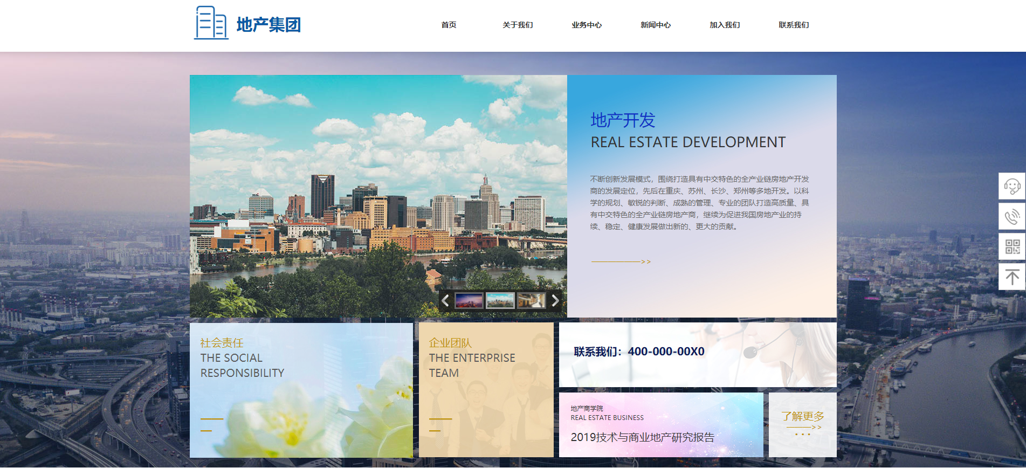Navigate to 业务中心 menu
This screenshot has width=1026, height=468.
pyautogui.click(x=587, y=25)
